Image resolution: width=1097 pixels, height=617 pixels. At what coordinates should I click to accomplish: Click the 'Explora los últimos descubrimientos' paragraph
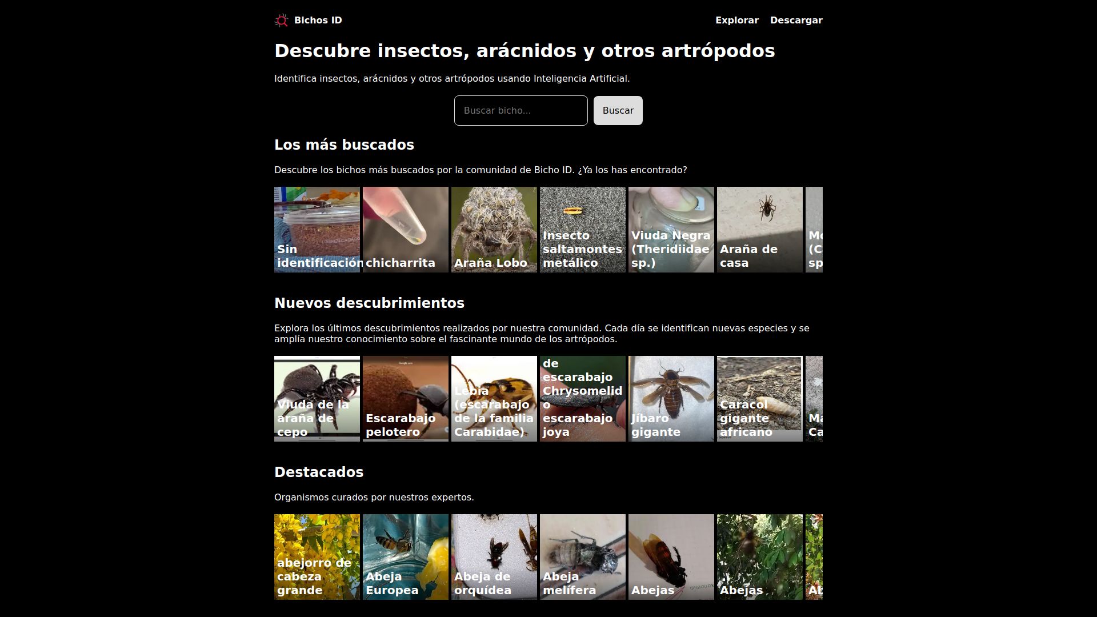point(542,334)
